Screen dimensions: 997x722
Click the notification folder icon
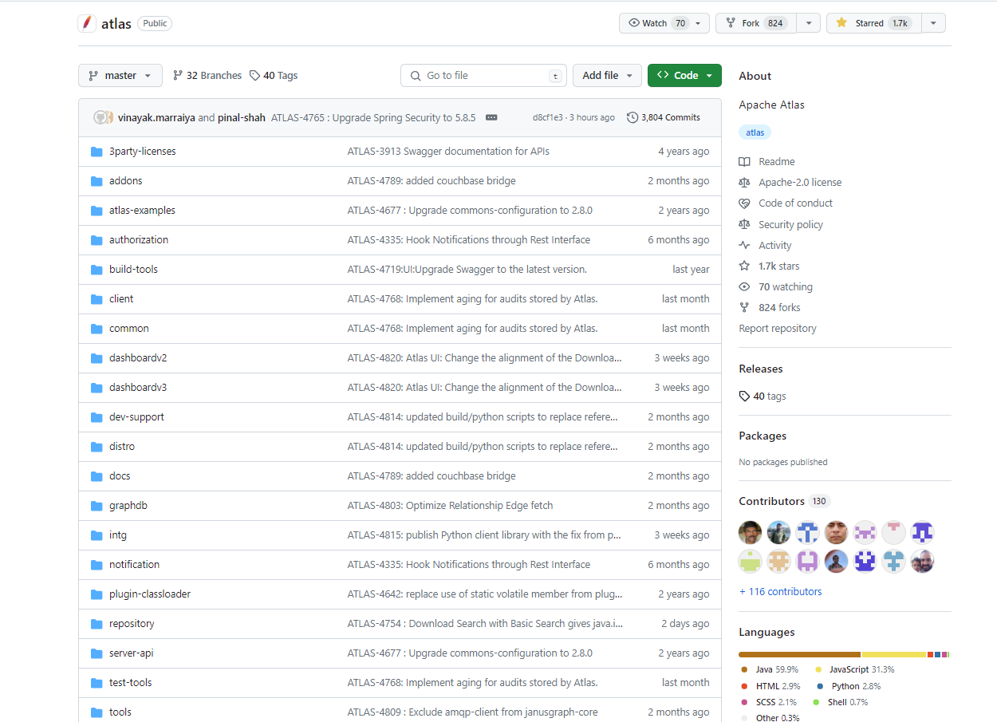pyautogui.click(x=97, y=565)
